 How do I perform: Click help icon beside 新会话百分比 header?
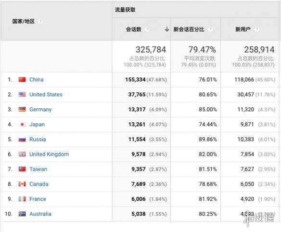click(x=210, y=29)
